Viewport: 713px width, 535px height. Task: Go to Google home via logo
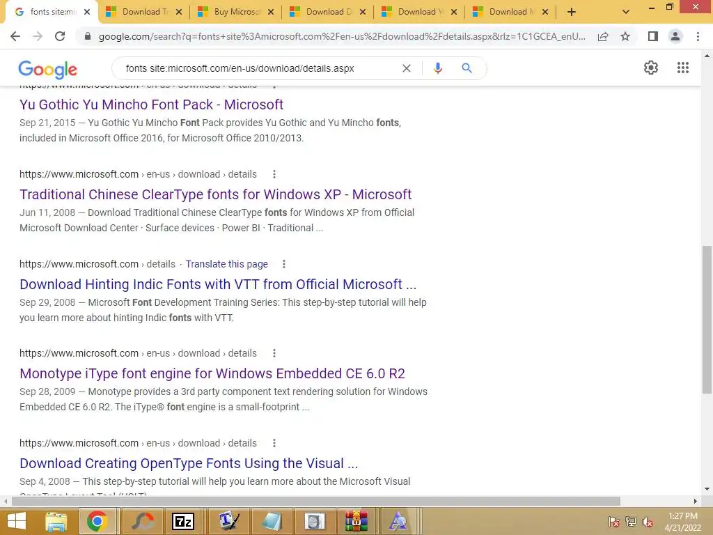click(48, 69)
